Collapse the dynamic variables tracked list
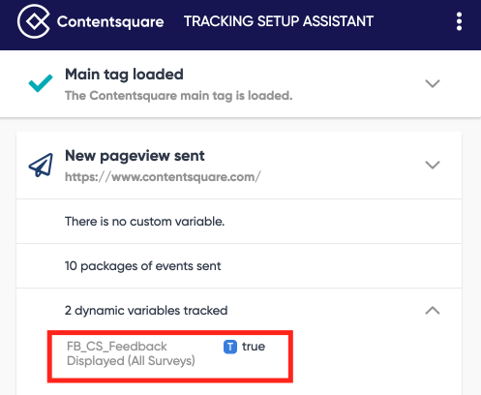 [433, 311]
